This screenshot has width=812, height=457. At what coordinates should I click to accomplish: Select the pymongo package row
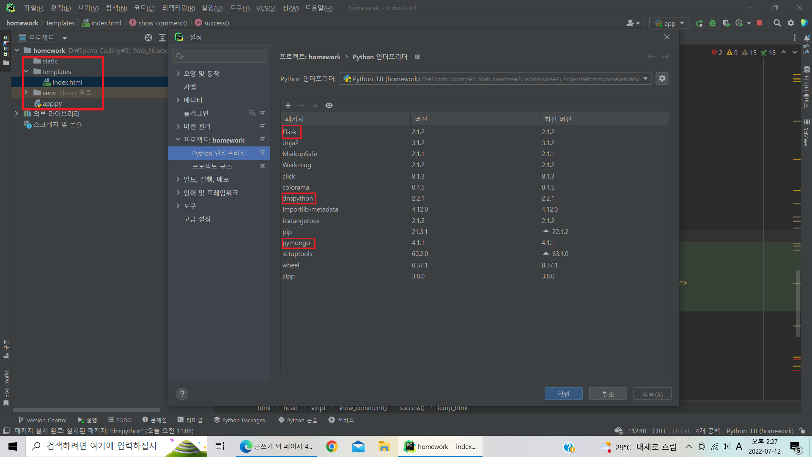pyautogui.click(x=296, y=243)
